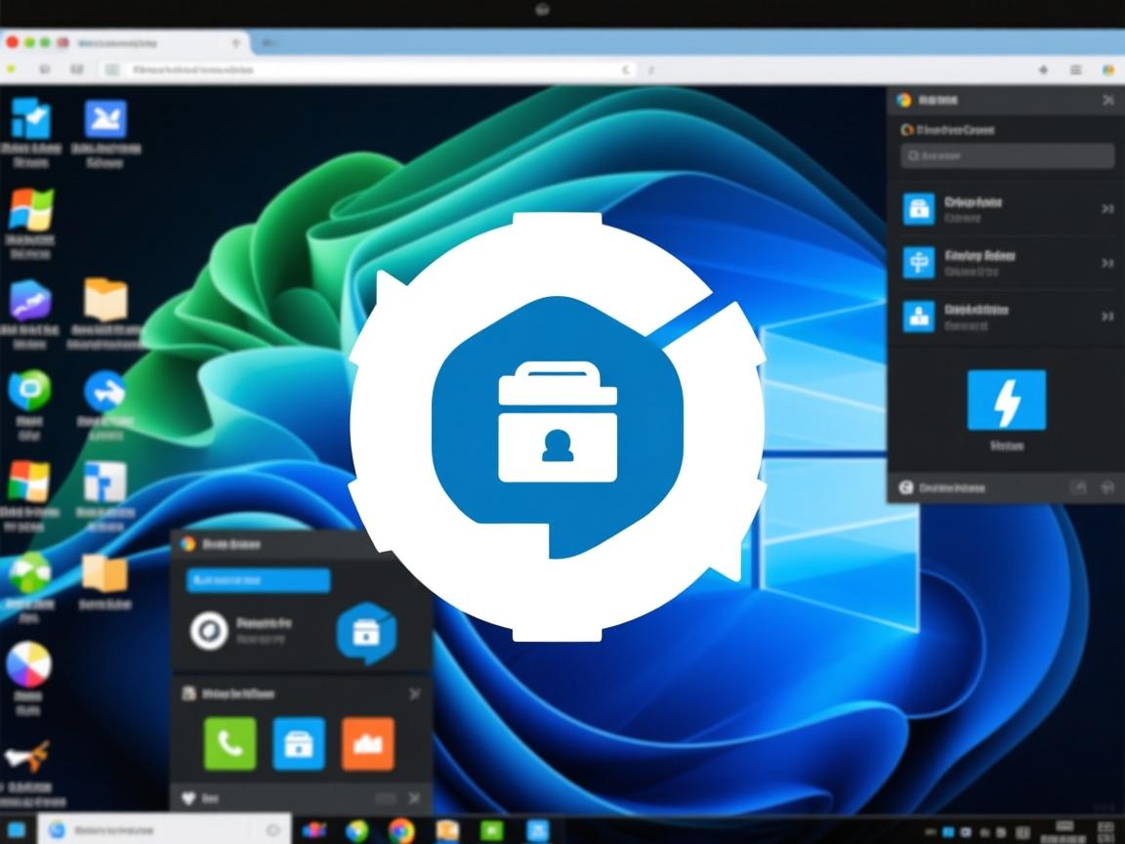Toggle the switch in the bottom panel row
The width and height of the screenshot is (1125, 844).
point(386,799)
